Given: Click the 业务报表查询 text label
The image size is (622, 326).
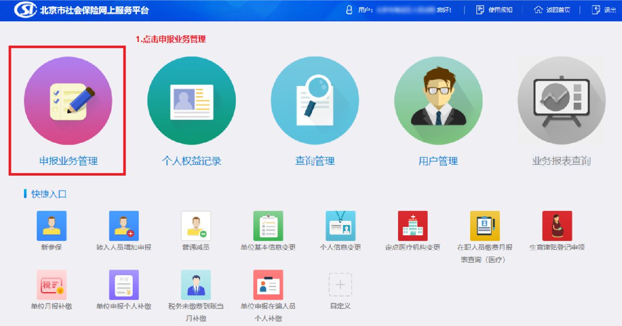Looking at the screenshot, I should point(561,161).
